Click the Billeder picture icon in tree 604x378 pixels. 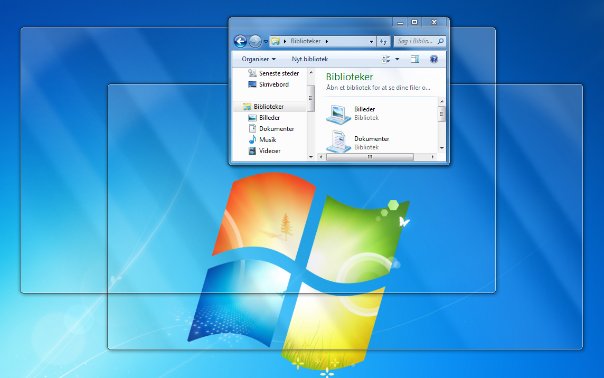coord(252,118)
